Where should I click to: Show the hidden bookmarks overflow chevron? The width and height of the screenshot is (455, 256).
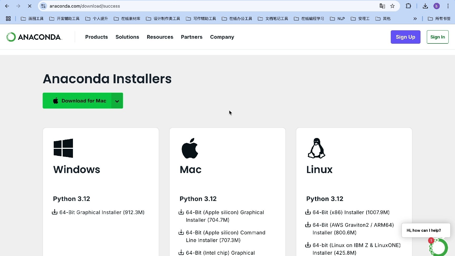pyautogui.click(x=415, y=19)
